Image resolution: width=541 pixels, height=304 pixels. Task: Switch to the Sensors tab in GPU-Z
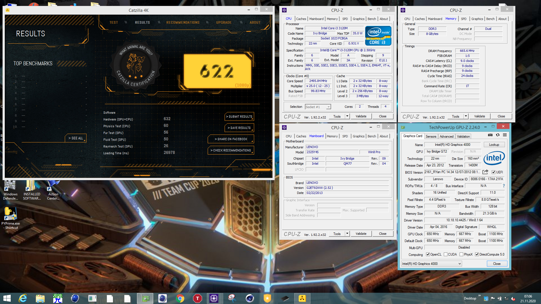(431, 137)
